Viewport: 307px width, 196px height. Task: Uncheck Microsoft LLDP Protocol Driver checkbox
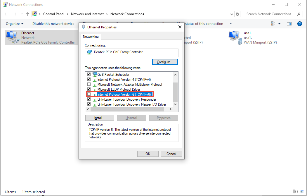[89, 89]
